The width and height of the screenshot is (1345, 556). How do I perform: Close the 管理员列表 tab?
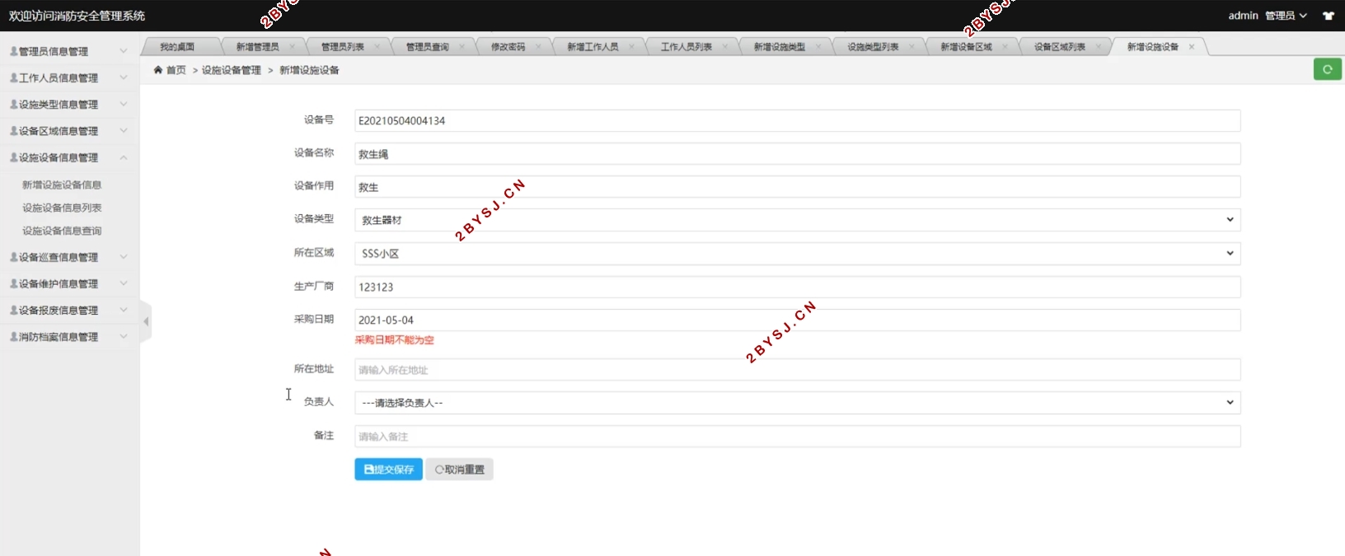377,47
